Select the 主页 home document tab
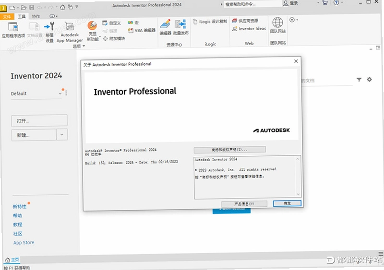 coord(12,260)
